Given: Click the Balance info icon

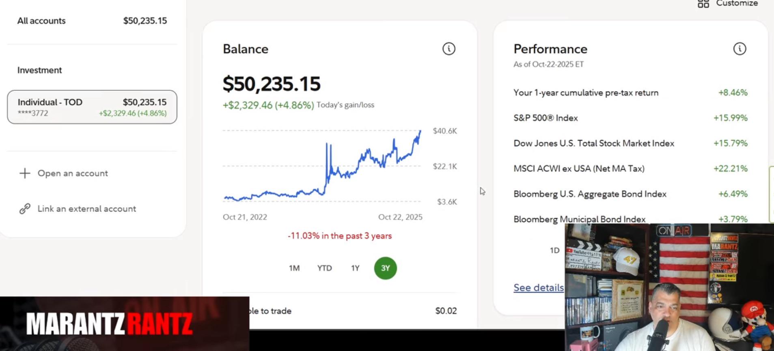Looking at the screenshot, I should point(448,49).
